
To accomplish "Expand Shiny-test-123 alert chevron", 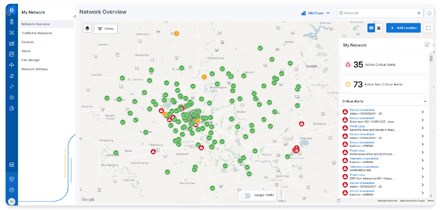I will tap(423, 120).
